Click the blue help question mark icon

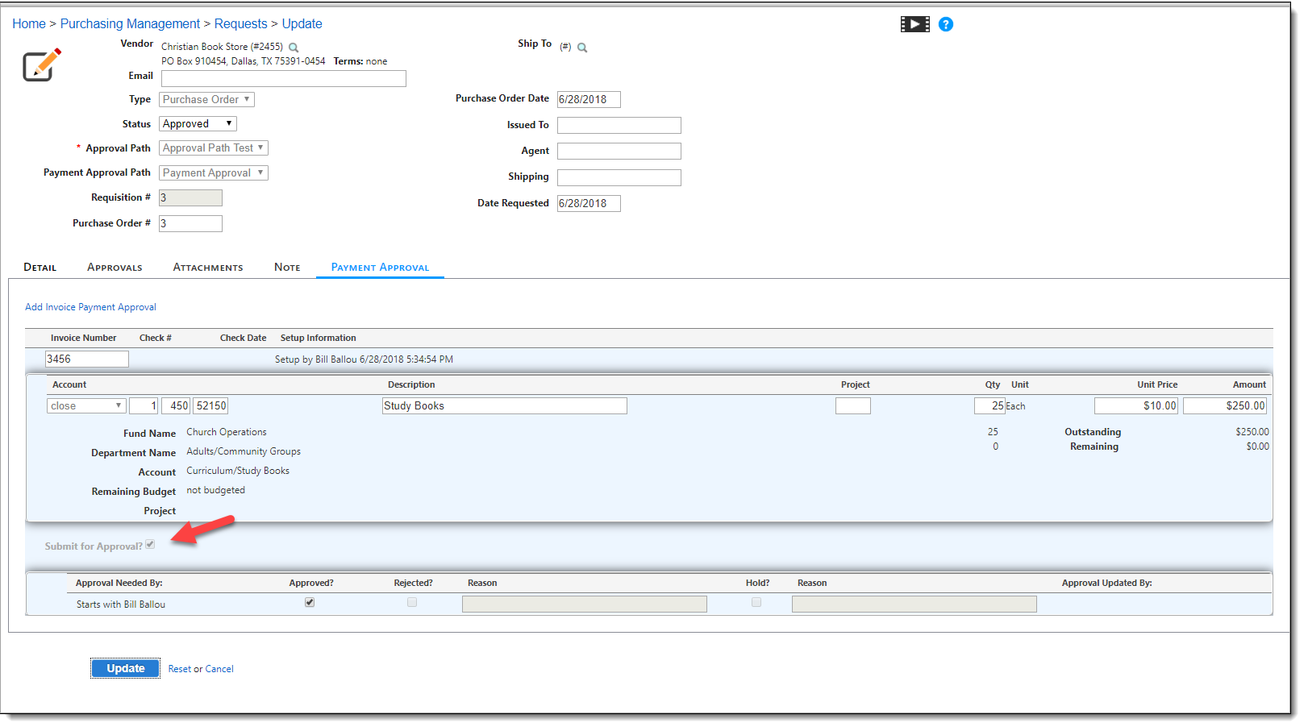click(946, 24)
